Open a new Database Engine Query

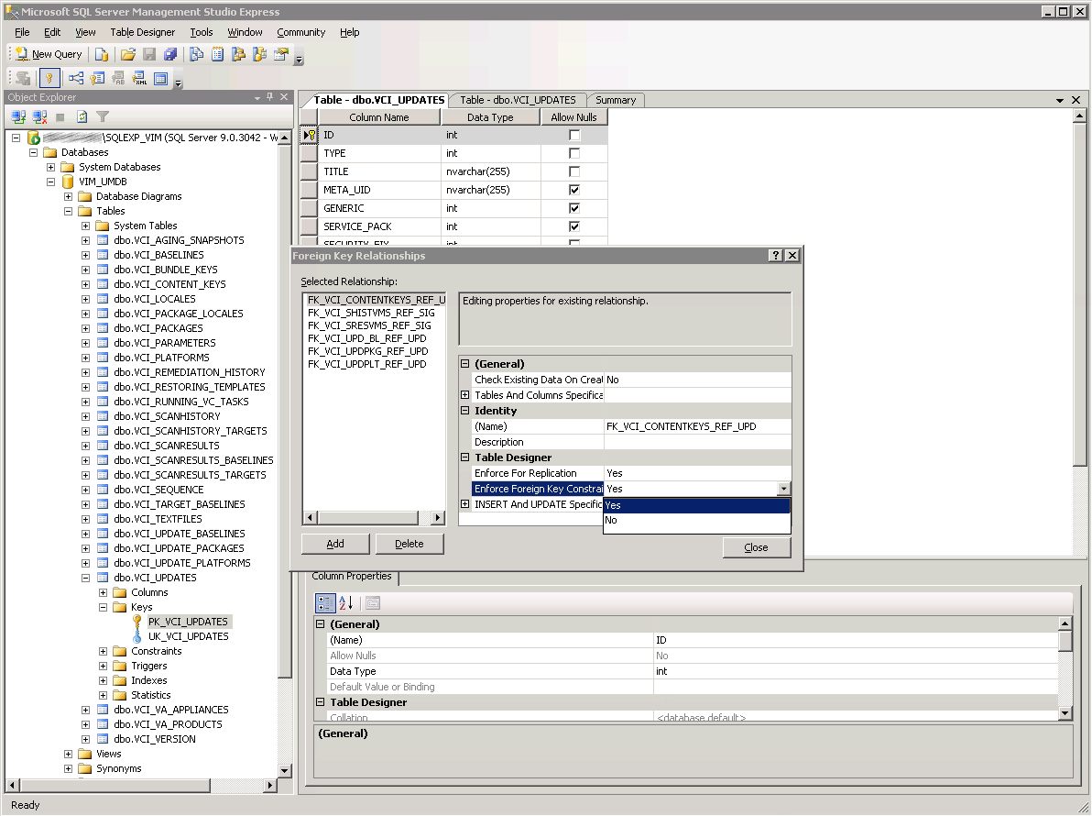(102, 54)
